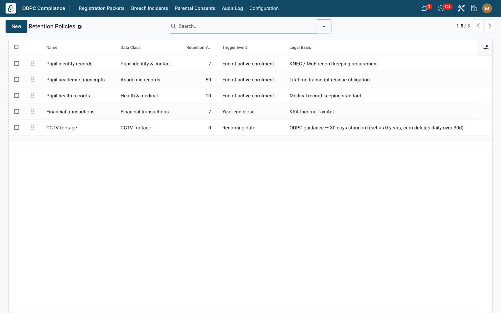501x313 pixels.
Task: Click the drag handle for Pupil academic transcripts
Action: point(33,80)
